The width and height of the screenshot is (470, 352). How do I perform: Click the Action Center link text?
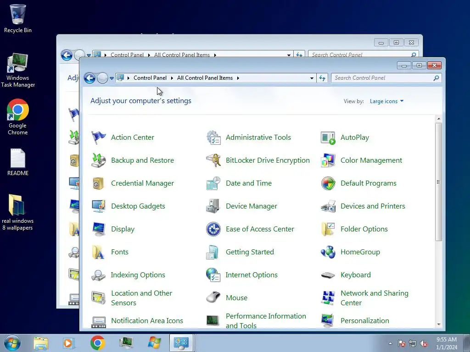(133, 137)
